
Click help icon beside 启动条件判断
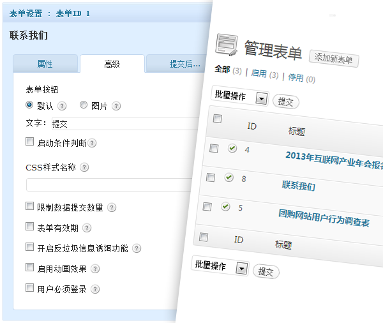[x=92, y=143]
